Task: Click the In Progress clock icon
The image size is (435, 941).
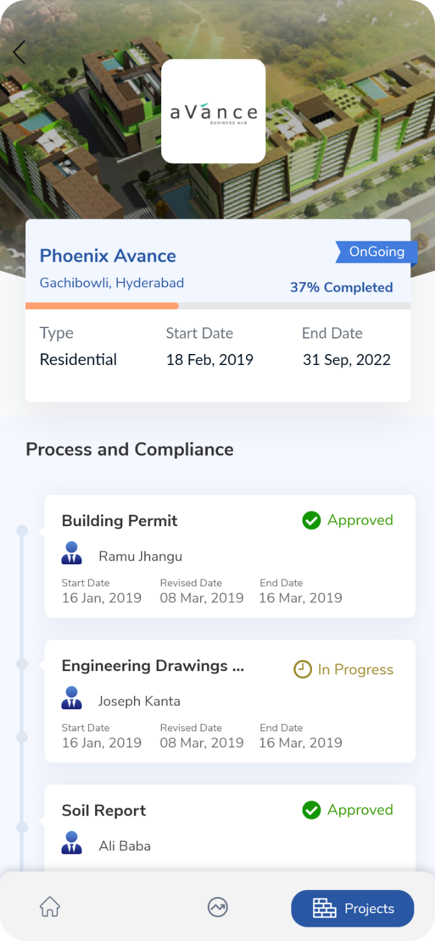Action: (x=302, y=669)
